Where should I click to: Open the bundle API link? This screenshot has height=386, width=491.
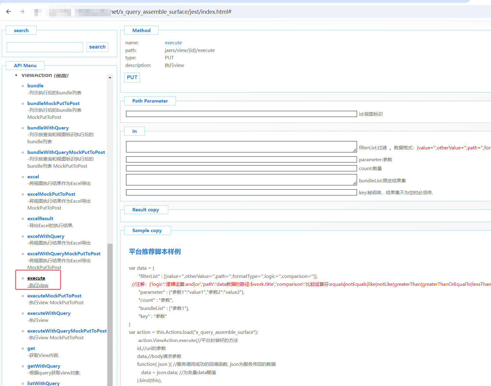pyautogui.click(x=35, y=86)
